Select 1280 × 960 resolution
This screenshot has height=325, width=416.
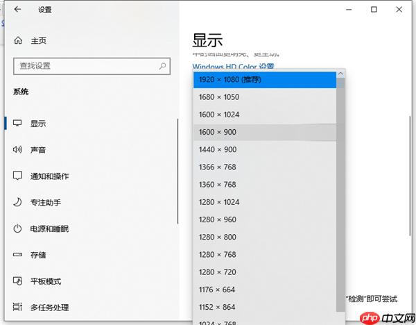click(265, 219)
